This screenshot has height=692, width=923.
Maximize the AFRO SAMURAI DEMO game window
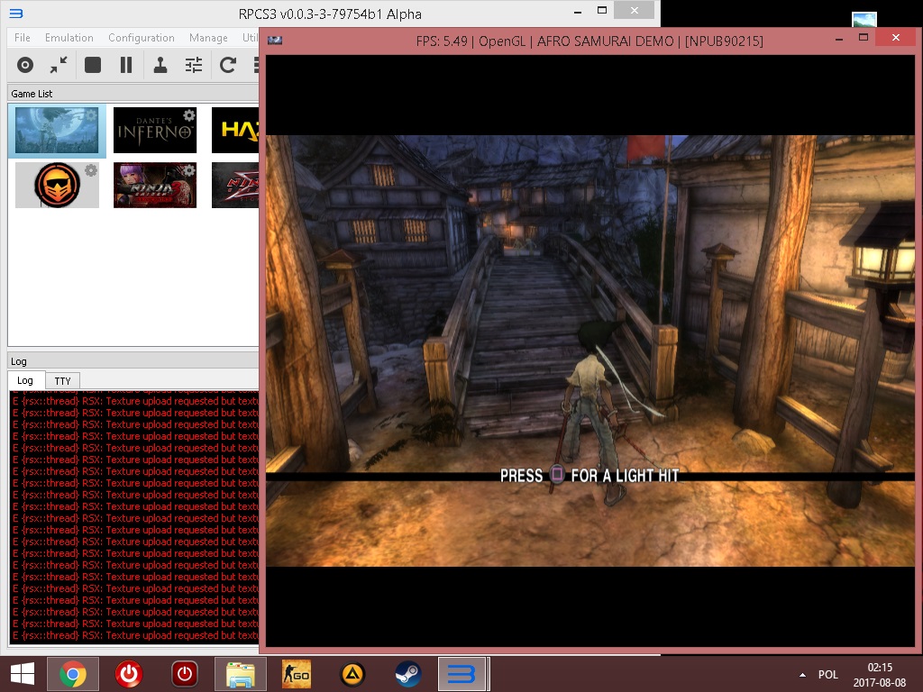(864, 38)
